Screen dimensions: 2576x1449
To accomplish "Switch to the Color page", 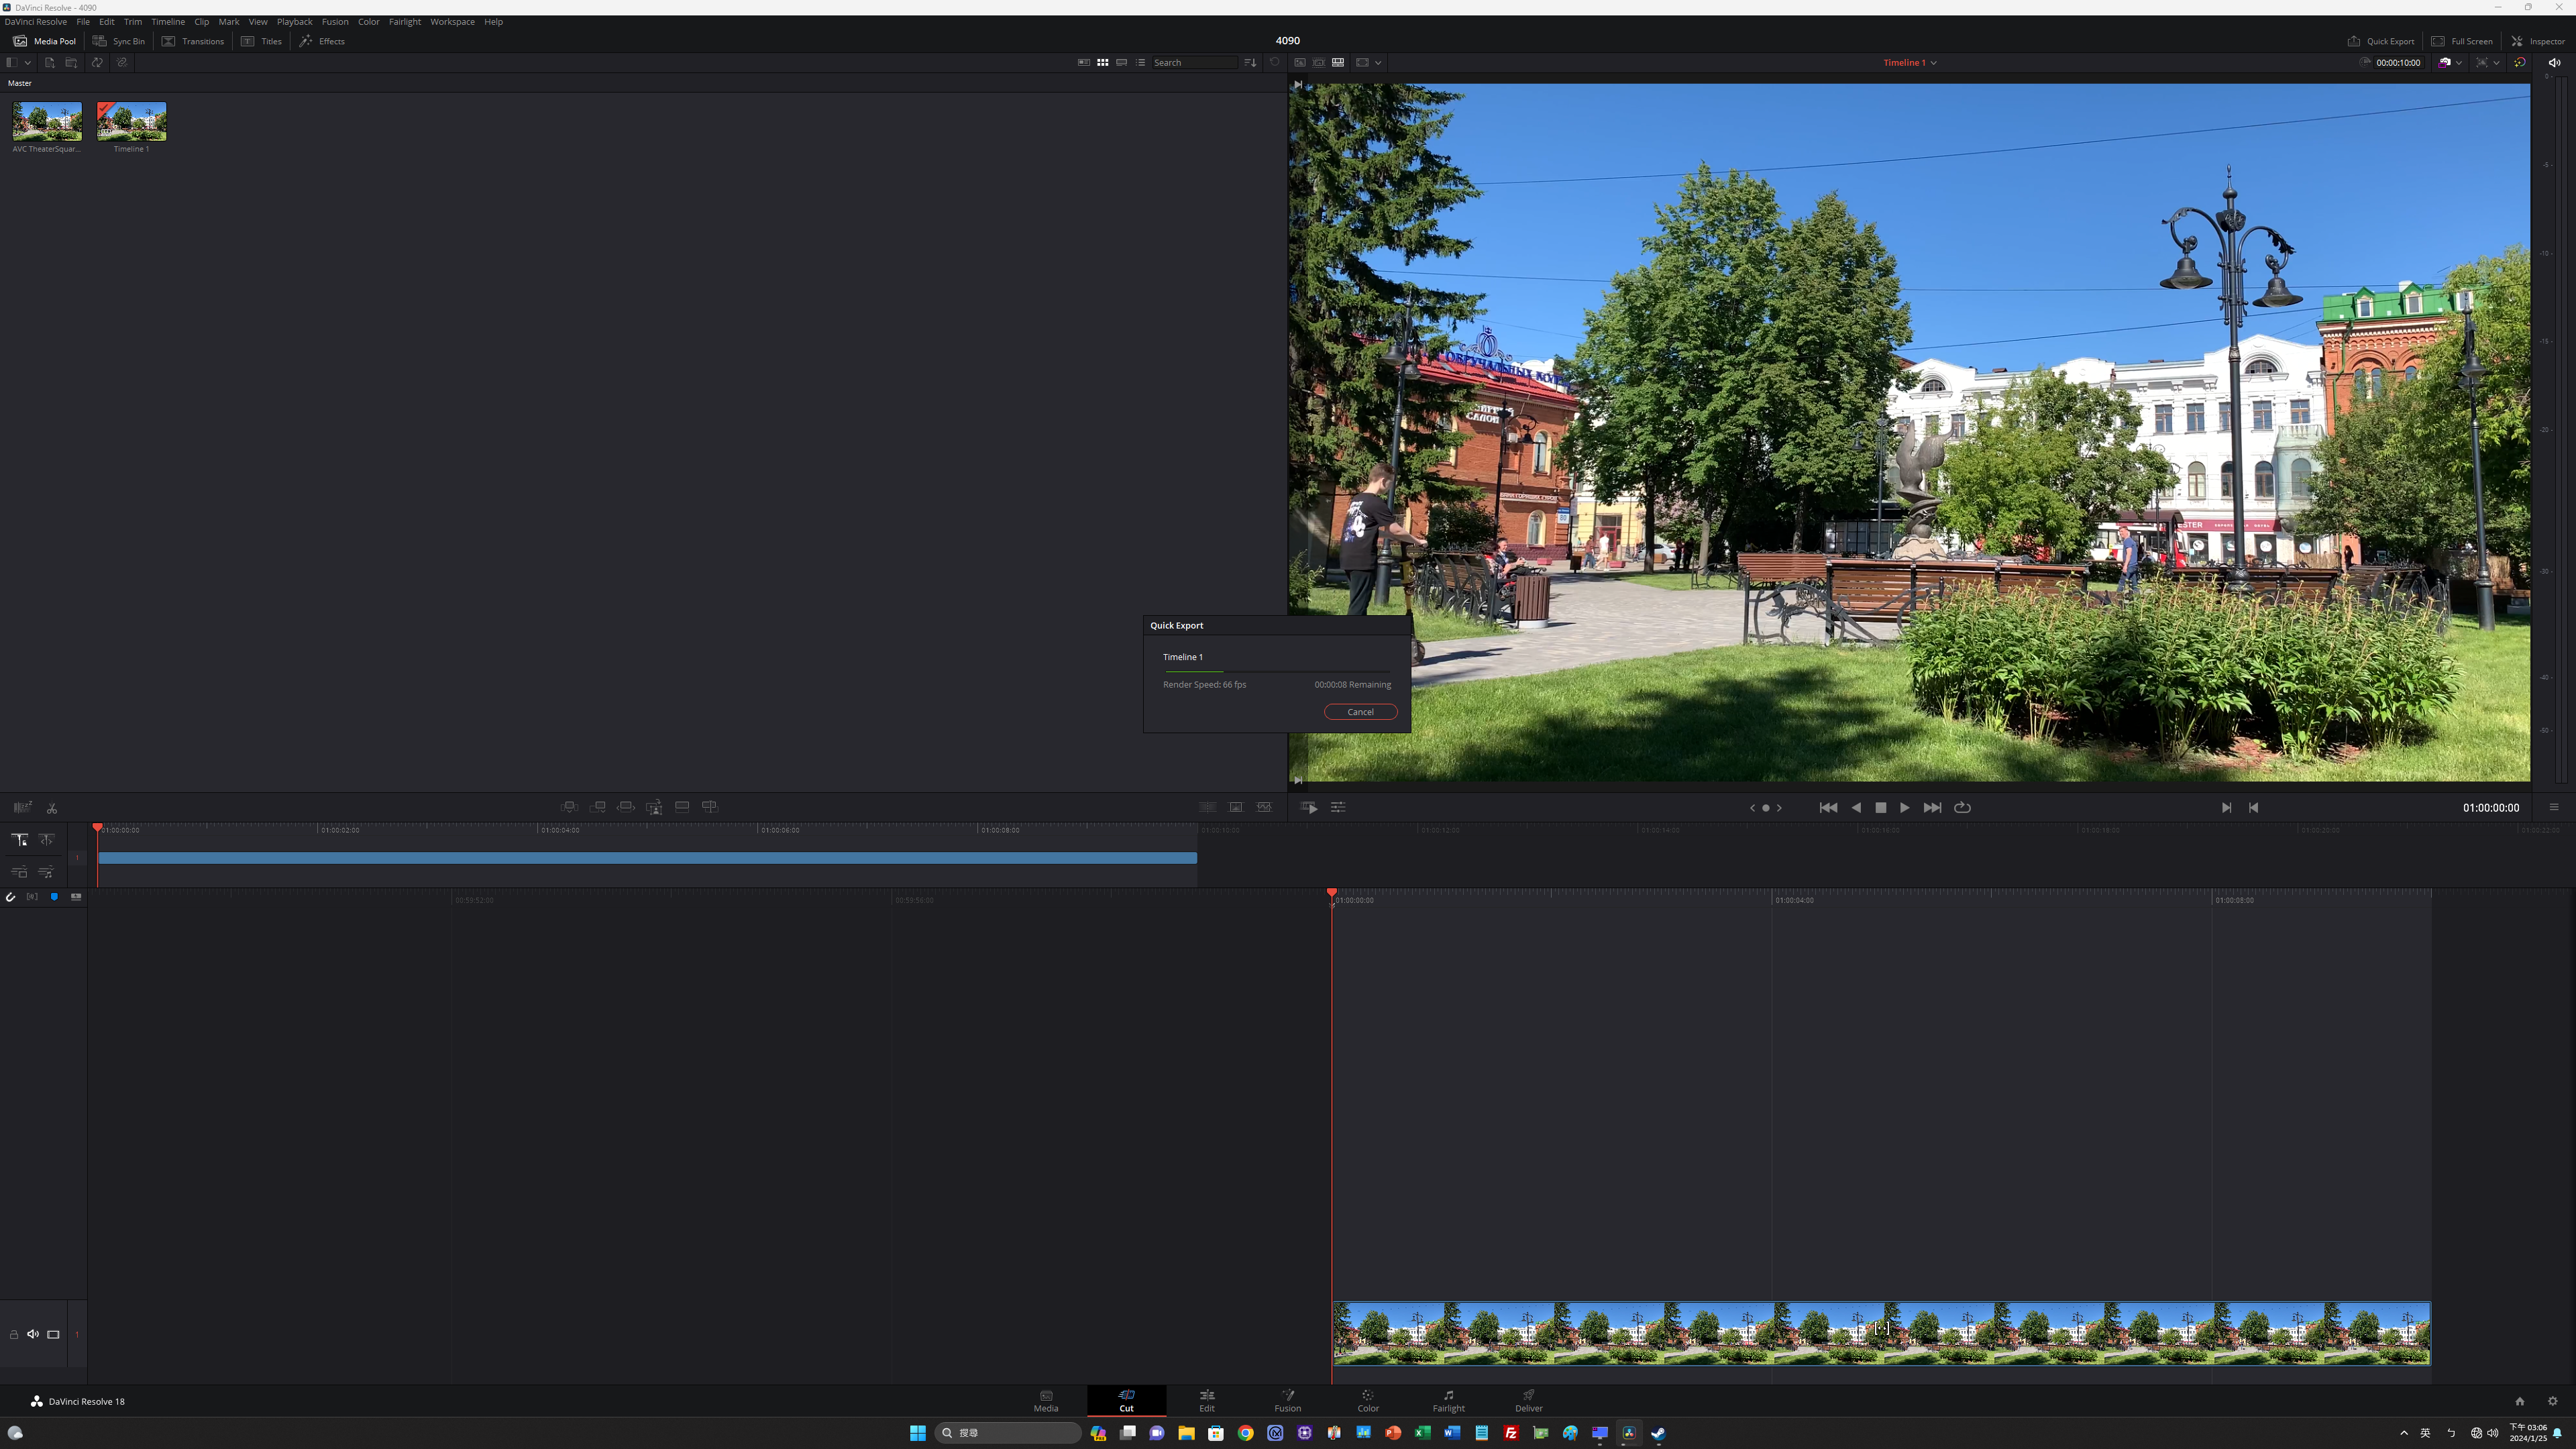I will pyautogui.click(x=1368, y=1400).
